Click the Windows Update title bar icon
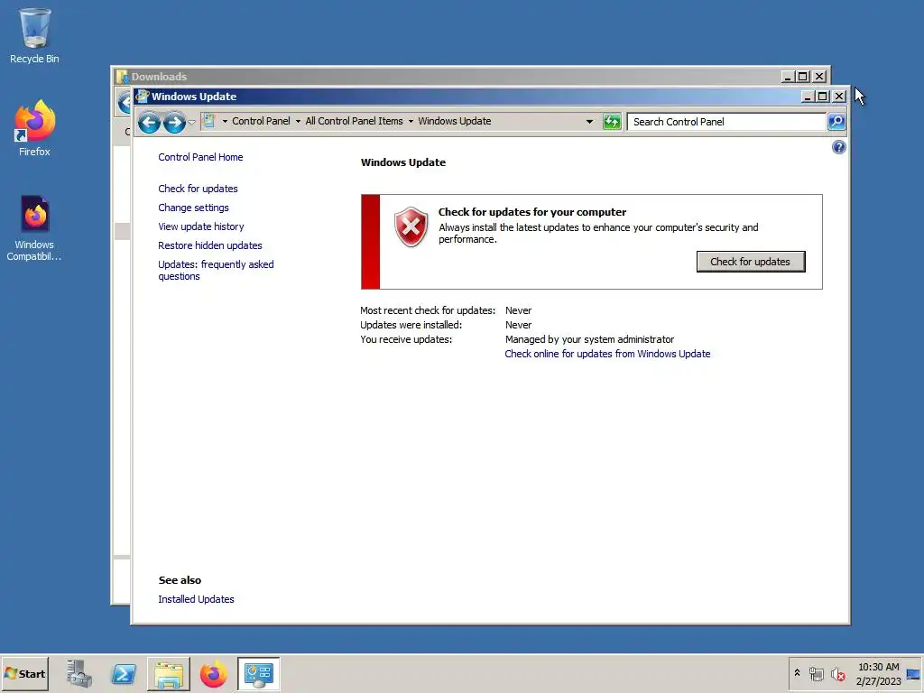924x693 pixels. coord(143,96)
